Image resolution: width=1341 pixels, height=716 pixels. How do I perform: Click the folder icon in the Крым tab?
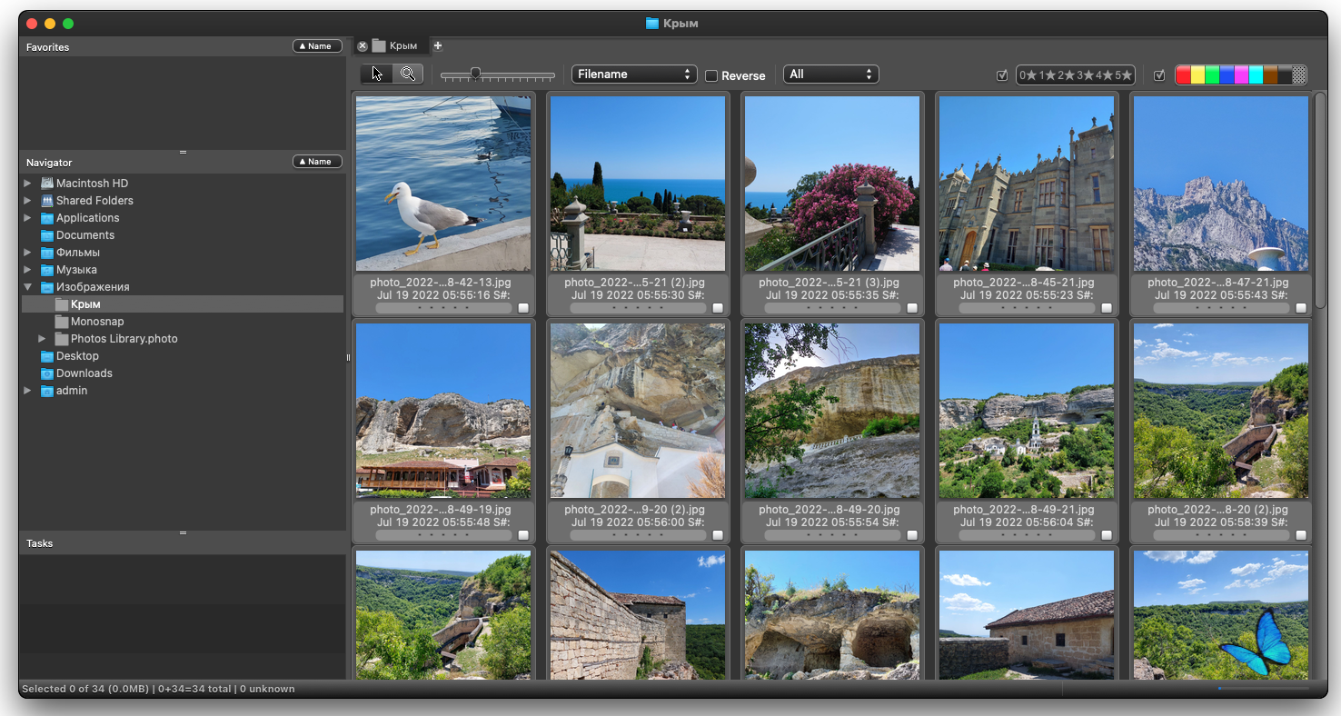point(379,45)
